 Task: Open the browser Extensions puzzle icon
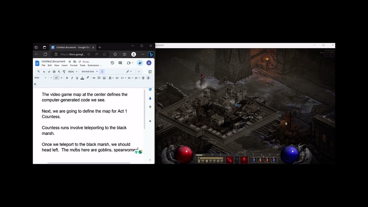point(115,54)
